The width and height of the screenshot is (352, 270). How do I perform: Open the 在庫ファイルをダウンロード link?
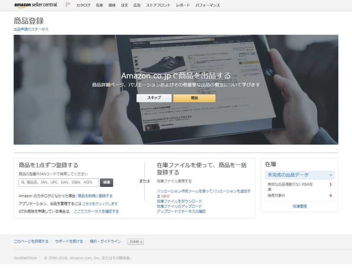[x=179, y=201]
